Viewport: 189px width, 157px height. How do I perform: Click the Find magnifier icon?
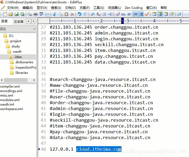[x=93, y=14]
